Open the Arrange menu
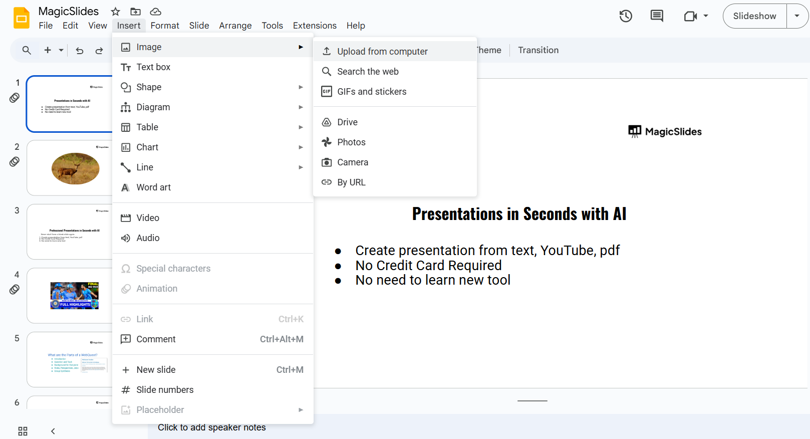This screenshot has height=439, width=810. click(x=235, y=26)
